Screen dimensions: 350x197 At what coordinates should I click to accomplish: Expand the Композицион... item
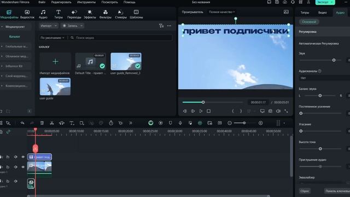pyautogui.click(x=2, y=86)
